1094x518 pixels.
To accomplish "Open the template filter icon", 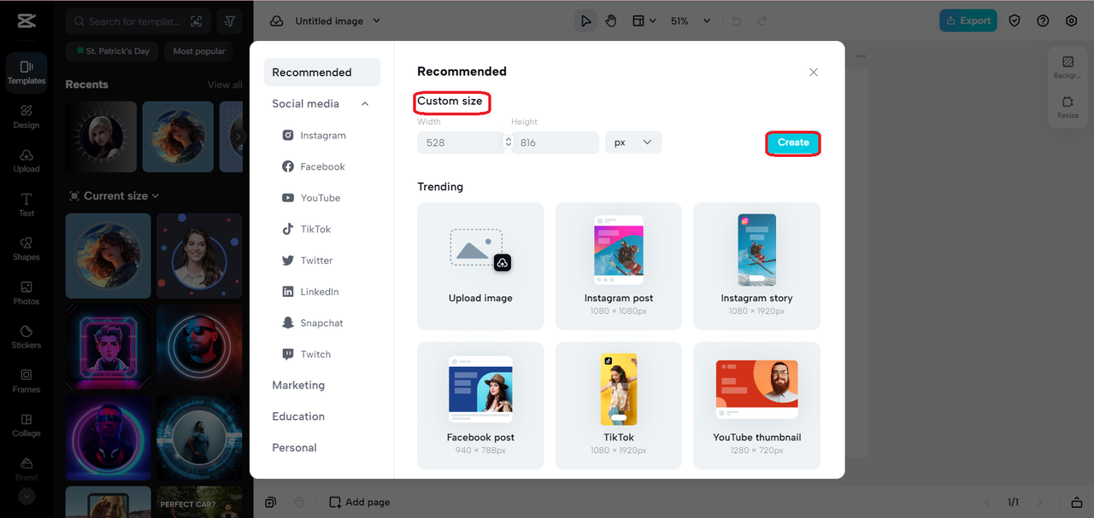I will tap(230, 21).
